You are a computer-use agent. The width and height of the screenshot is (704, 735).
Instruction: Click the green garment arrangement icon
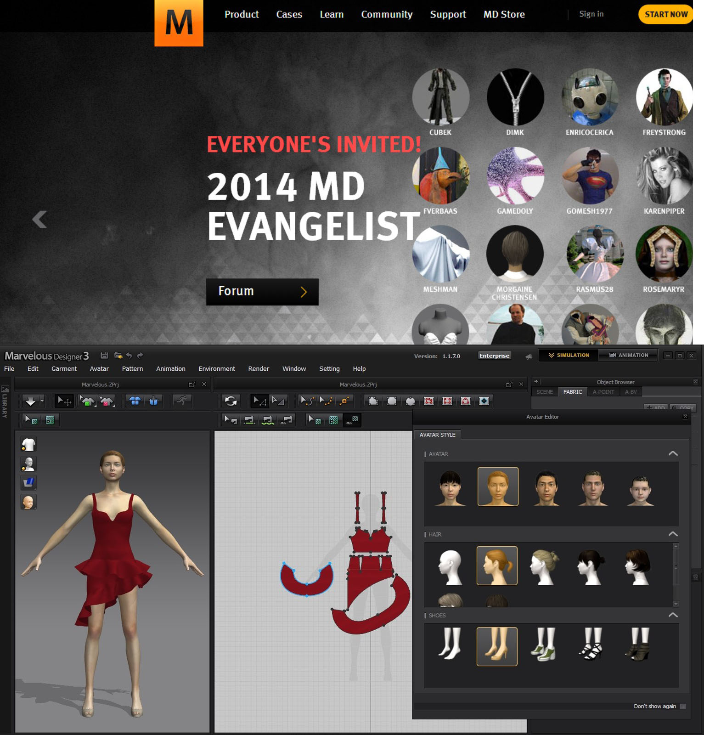(87, 401)
